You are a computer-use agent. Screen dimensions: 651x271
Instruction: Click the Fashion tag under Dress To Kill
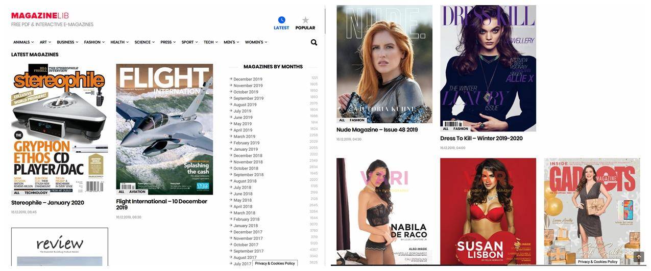click(x=461, y=129)
